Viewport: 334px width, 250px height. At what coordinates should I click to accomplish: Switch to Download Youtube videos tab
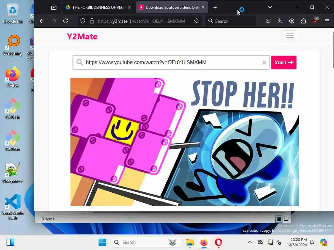point(172,7)
